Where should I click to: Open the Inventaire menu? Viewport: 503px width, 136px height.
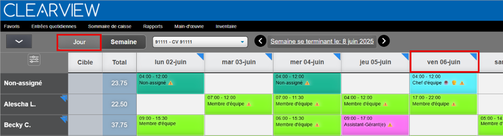[226, 26]
